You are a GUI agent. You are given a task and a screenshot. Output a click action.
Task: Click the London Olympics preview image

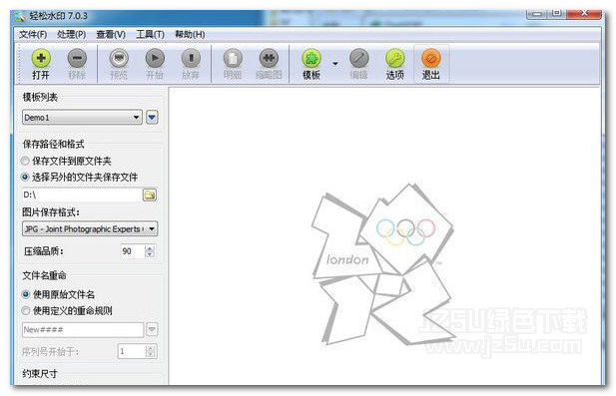(383, 264)
